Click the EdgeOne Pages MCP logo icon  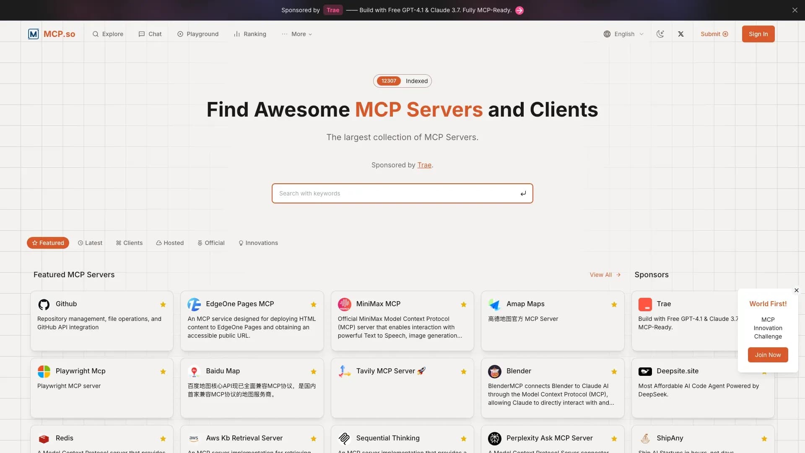pos(194,305)
